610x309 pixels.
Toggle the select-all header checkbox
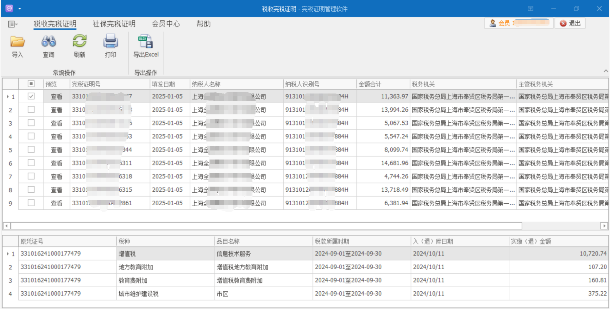coord(31,84)
